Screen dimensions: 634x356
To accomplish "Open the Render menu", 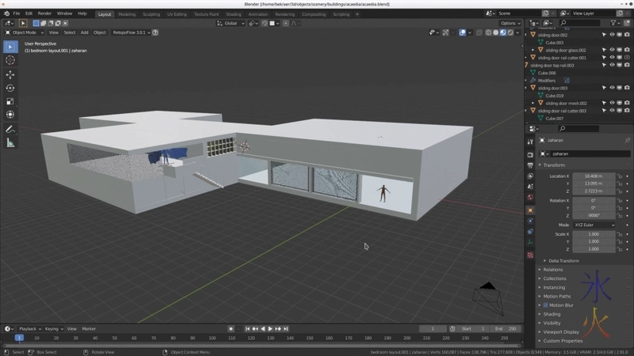I will click(x=44, y=13).
